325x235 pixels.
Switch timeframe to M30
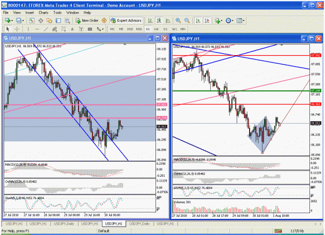(x=139, y=29)
